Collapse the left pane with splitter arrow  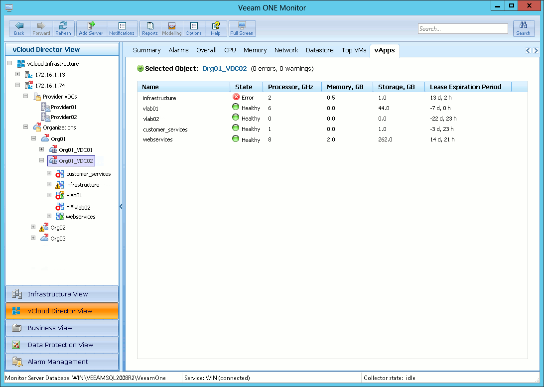(121, 207)
